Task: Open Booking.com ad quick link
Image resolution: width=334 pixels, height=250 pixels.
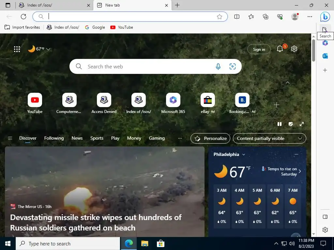Action: point(242,103)
